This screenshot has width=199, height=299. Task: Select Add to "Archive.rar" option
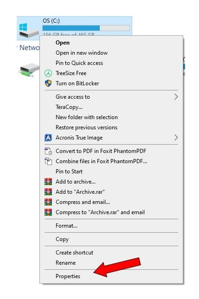pos(80,192)
